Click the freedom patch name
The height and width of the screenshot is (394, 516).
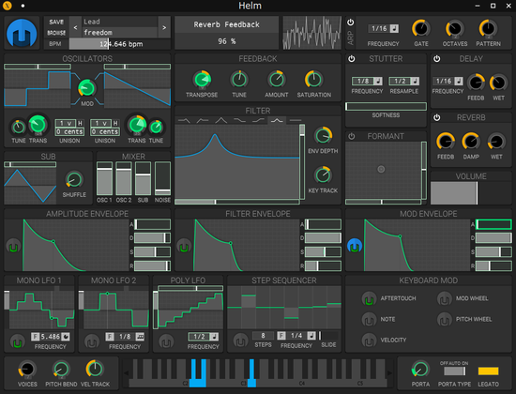point(98,32)
